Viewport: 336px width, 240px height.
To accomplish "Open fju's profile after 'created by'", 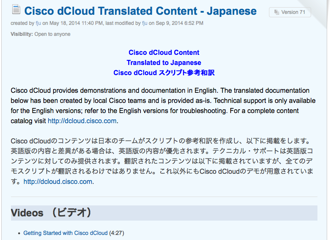I will [x=38, y=23].
